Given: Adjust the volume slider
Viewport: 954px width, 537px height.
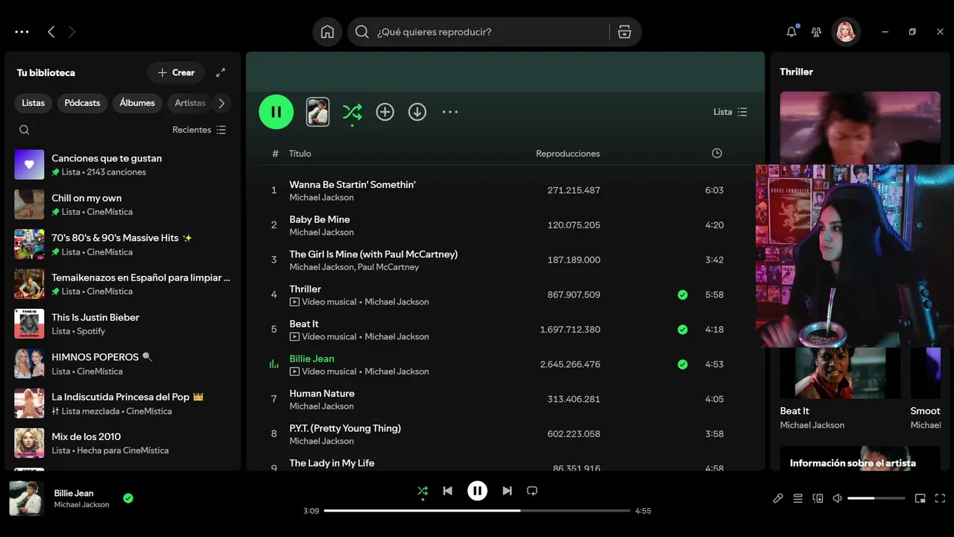Looking at the screenshot, I should pyautogui.click(x=876, y=498).
